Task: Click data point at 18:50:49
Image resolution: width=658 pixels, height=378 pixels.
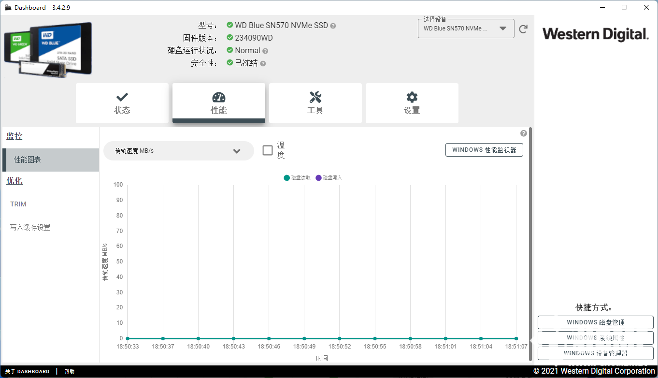Action: pos(304,339)
